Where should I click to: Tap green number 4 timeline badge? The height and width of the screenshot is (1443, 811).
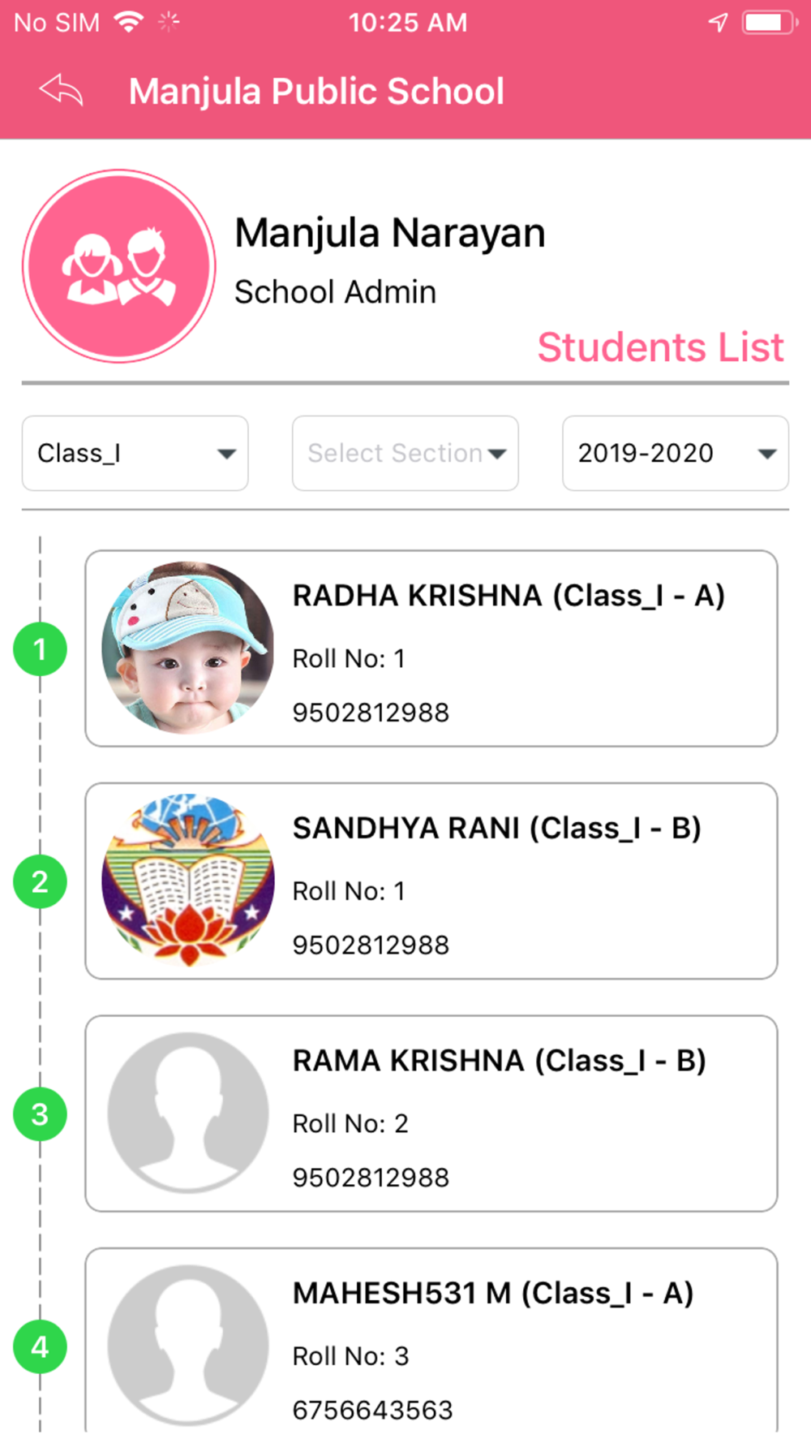40,1346
